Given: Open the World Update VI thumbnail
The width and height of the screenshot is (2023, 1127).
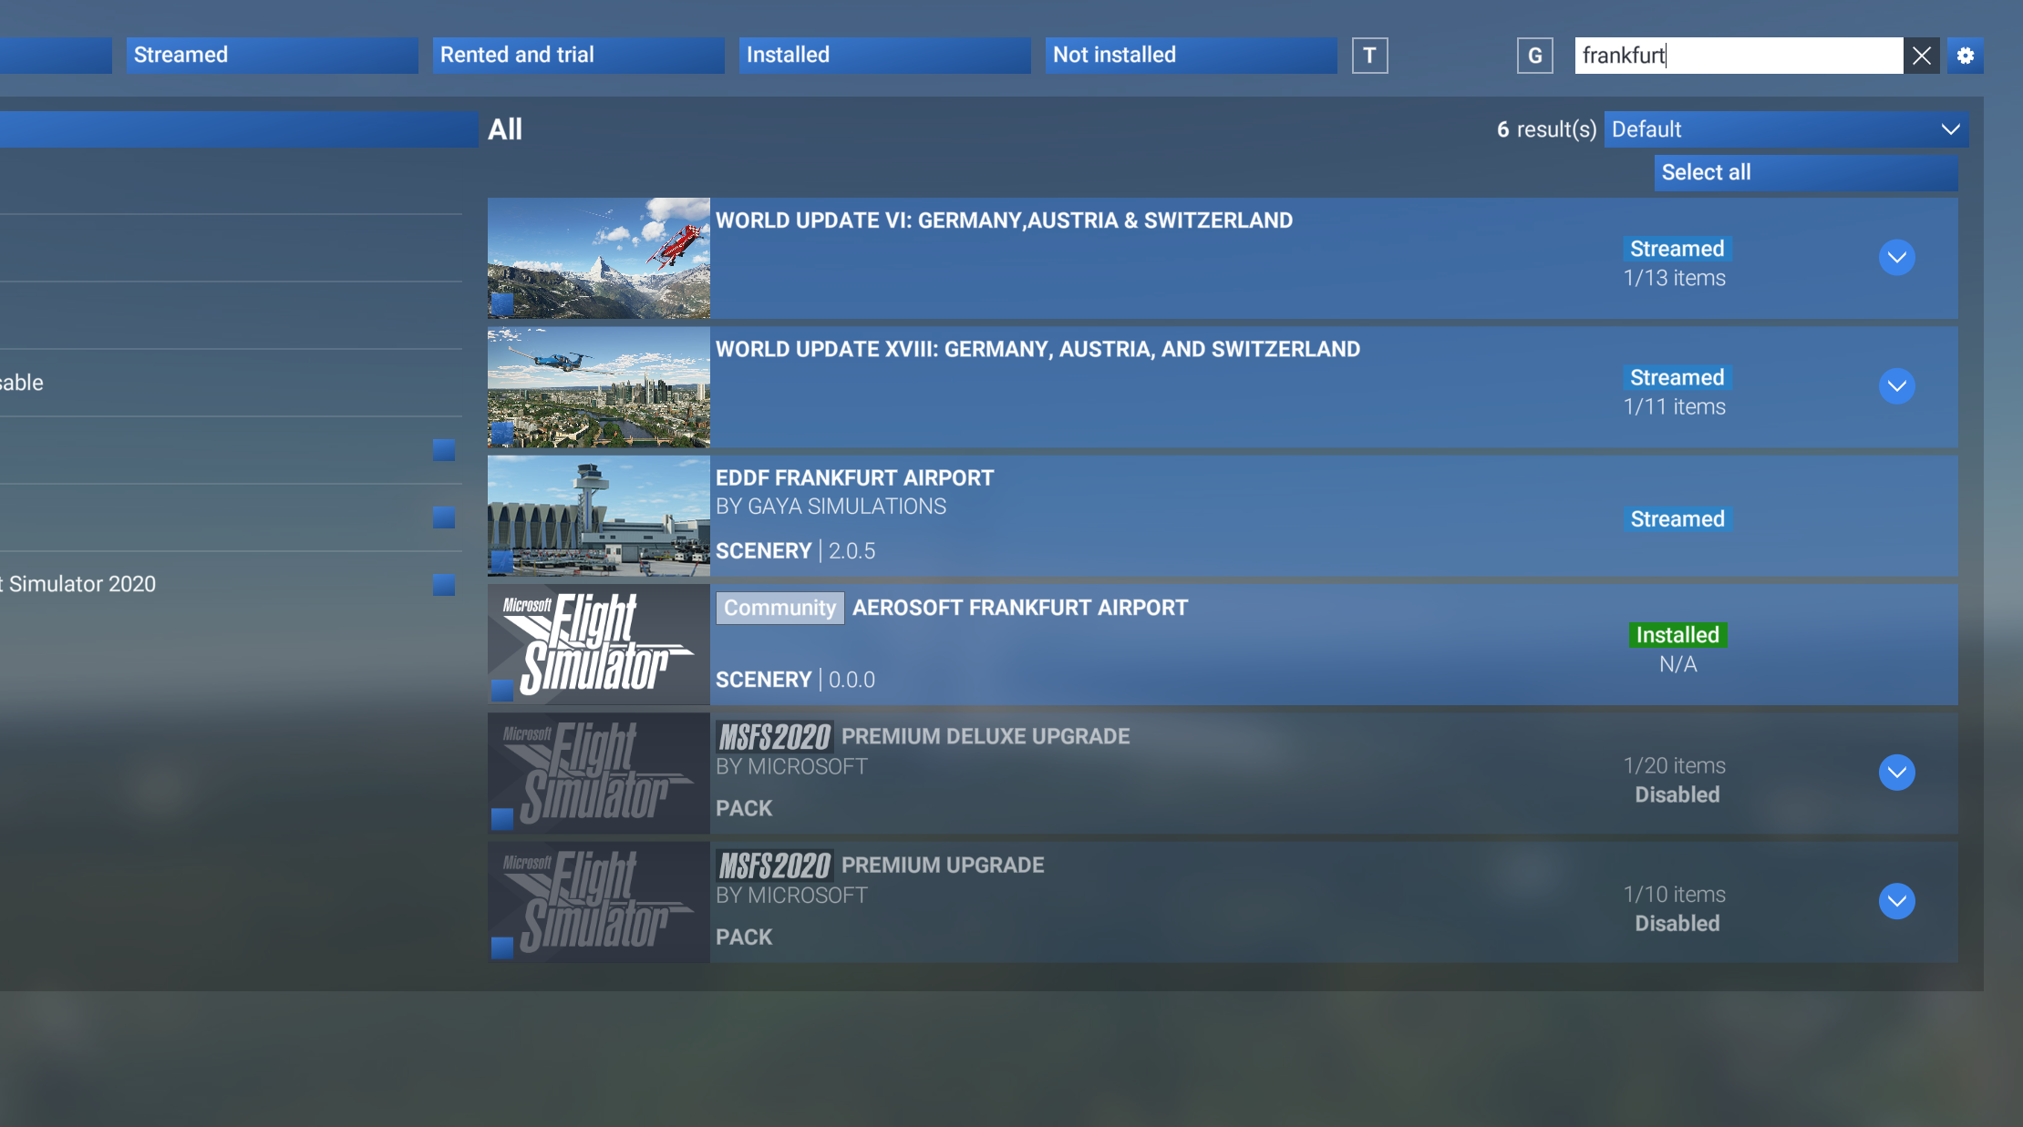Looking at the screenshot, I should (599, 258).
